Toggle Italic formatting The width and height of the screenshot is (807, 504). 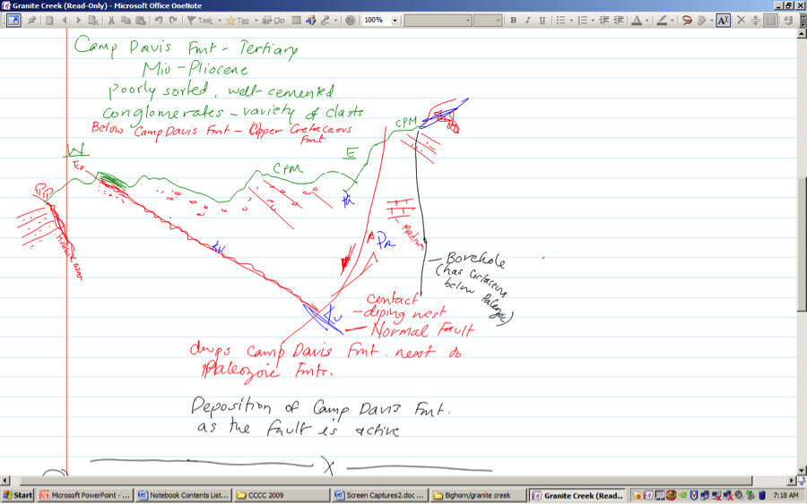527,20
